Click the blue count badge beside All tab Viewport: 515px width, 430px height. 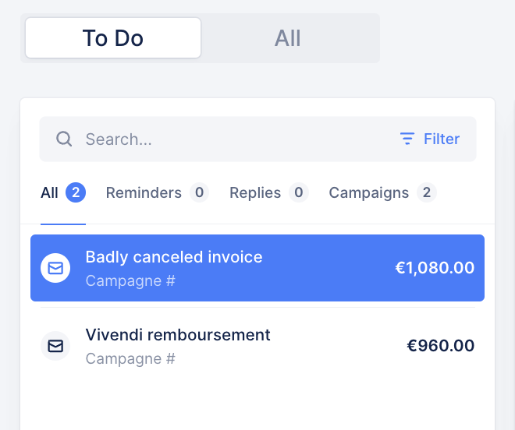pyautogui.click(x=76, y=192)
